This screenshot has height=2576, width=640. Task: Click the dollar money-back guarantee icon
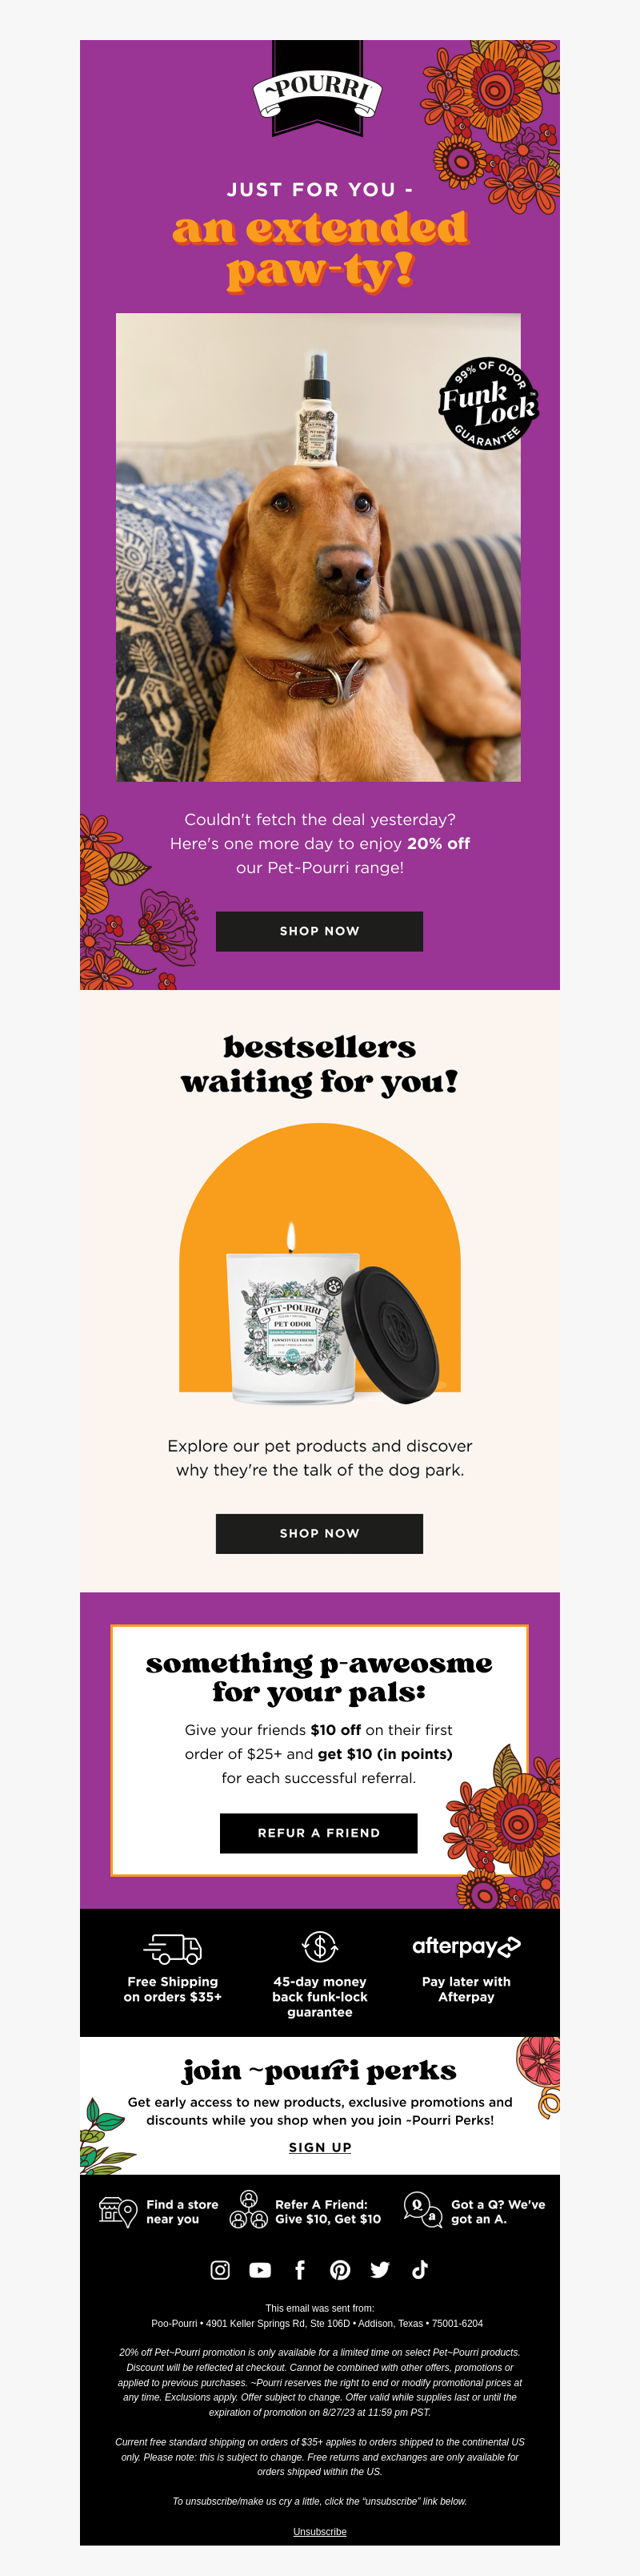pyautogui.click(x=319, y=1946)
